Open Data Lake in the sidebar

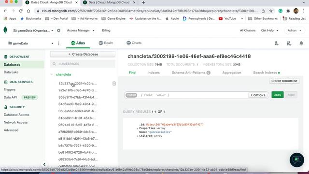pos(11,72)
